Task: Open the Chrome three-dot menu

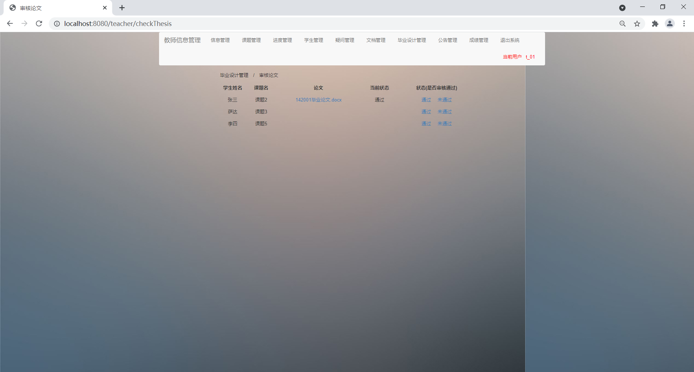Action: [684, 23]
